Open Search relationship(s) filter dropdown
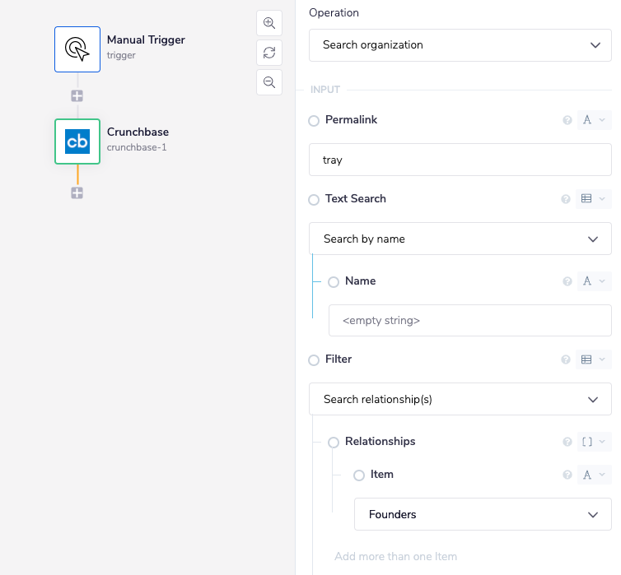 [x=460, y=399]
